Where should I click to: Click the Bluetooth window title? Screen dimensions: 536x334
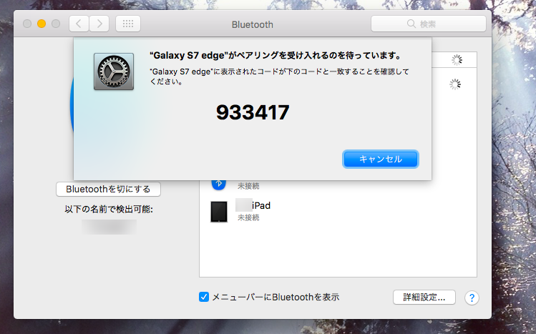252,24
